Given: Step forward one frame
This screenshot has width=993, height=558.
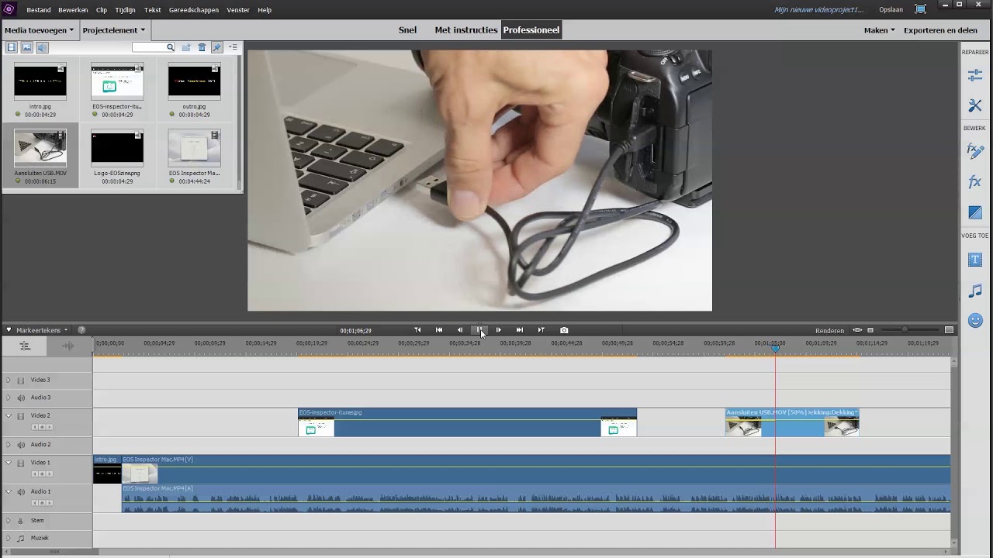Looking at the screenshot, I should 499,330.
